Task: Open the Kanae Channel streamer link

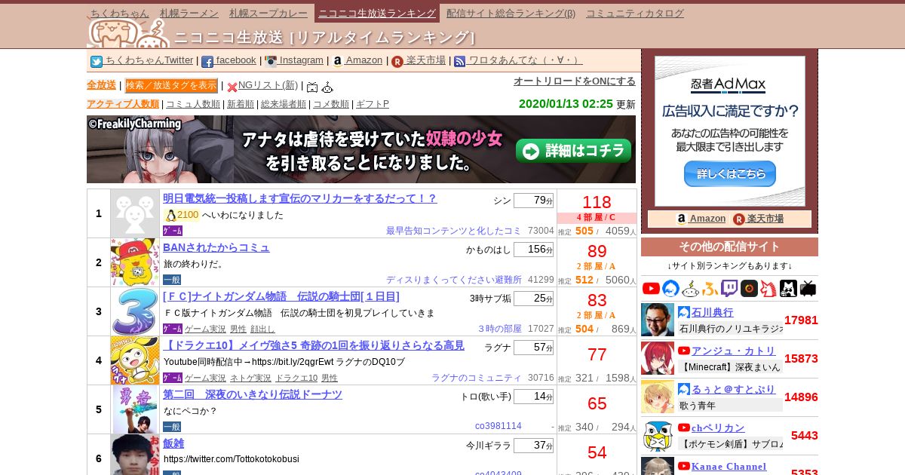Action: coord(729,466)
